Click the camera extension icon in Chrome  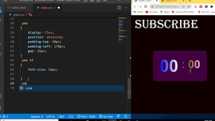(196, 7)
